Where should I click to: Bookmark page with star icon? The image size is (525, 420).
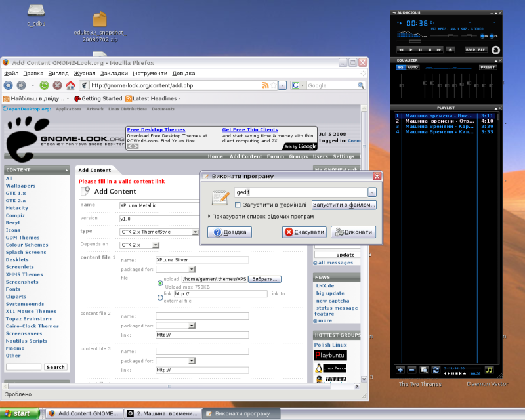[x=273, y=85]
